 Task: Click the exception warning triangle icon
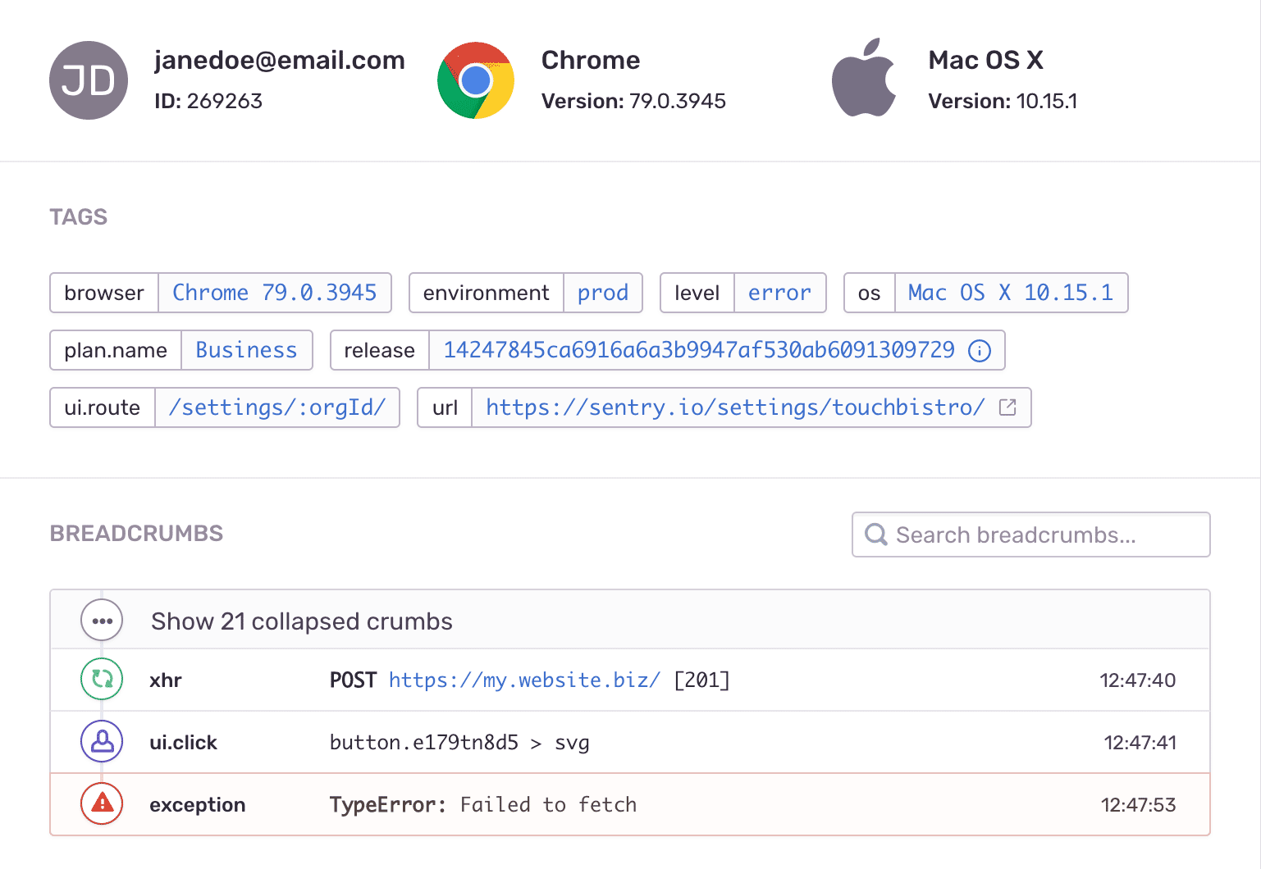click(x=101, y=804)
